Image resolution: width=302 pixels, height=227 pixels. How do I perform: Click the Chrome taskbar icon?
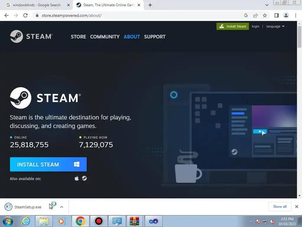click(81, 221)
